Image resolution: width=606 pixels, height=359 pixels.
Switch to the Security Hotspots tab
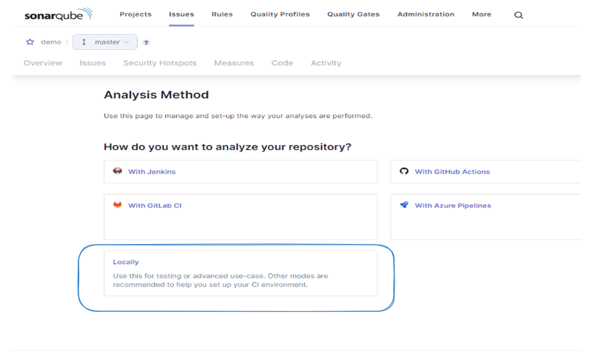click(x=159, y=63)
